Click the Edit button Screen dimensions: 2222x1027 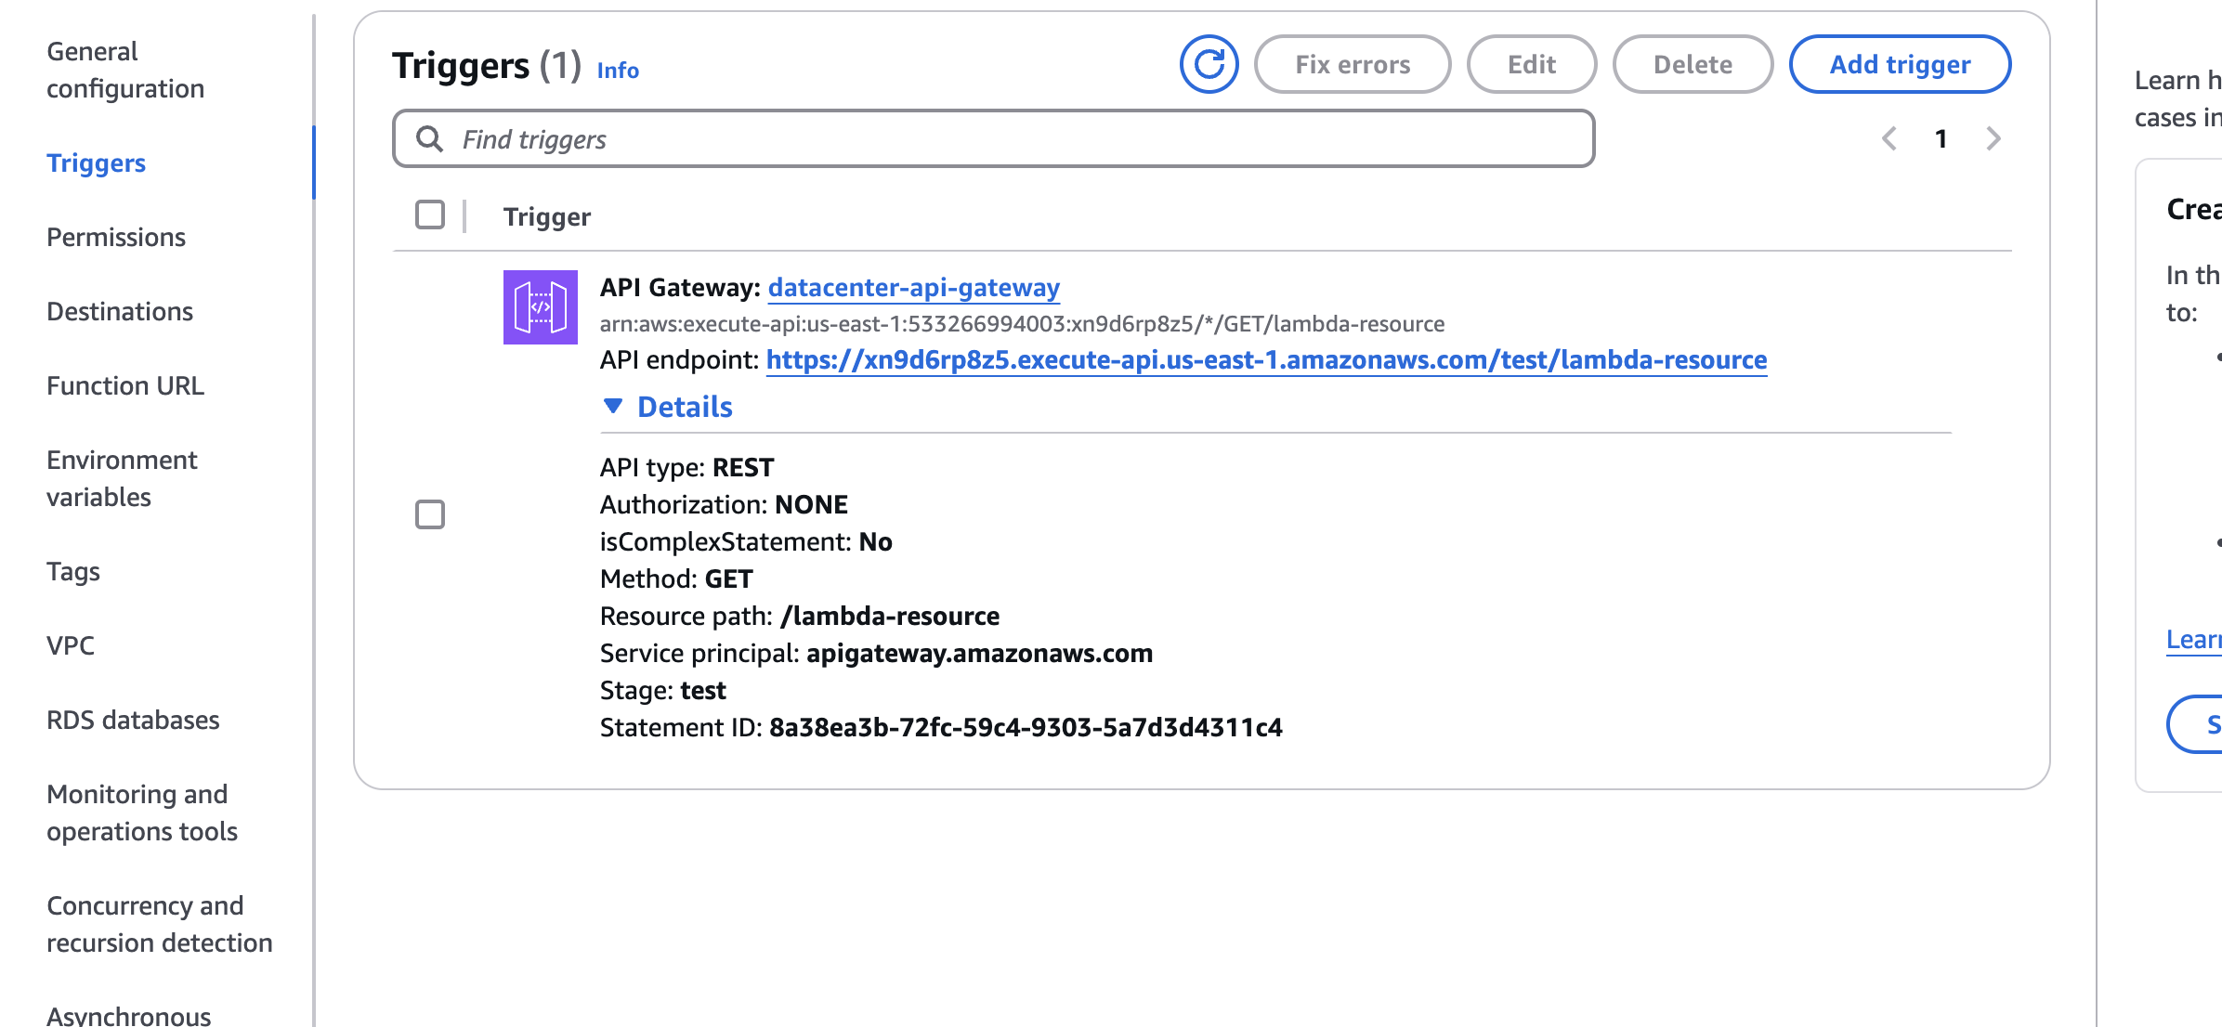point(1532,64)
